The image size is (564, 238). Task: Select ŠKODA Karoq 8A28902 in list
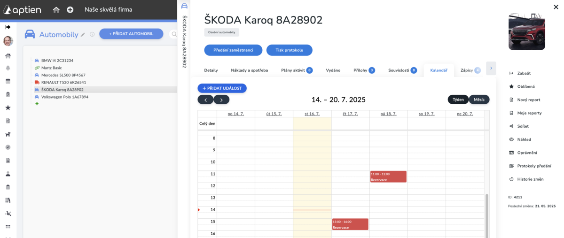click(x=63, y=90)
